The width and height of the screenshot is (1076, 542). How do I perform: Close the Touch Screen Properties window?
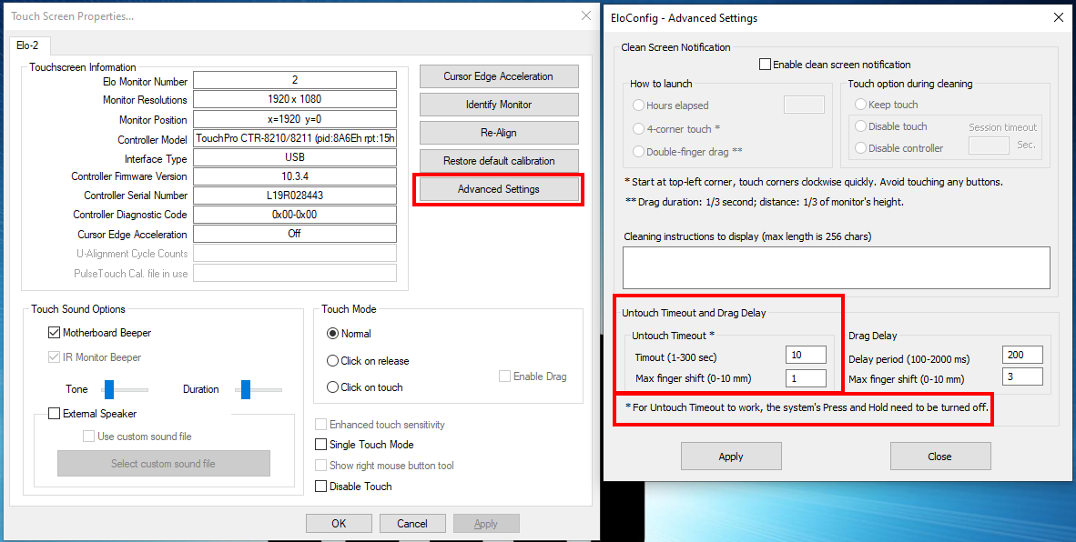(586, 15)
